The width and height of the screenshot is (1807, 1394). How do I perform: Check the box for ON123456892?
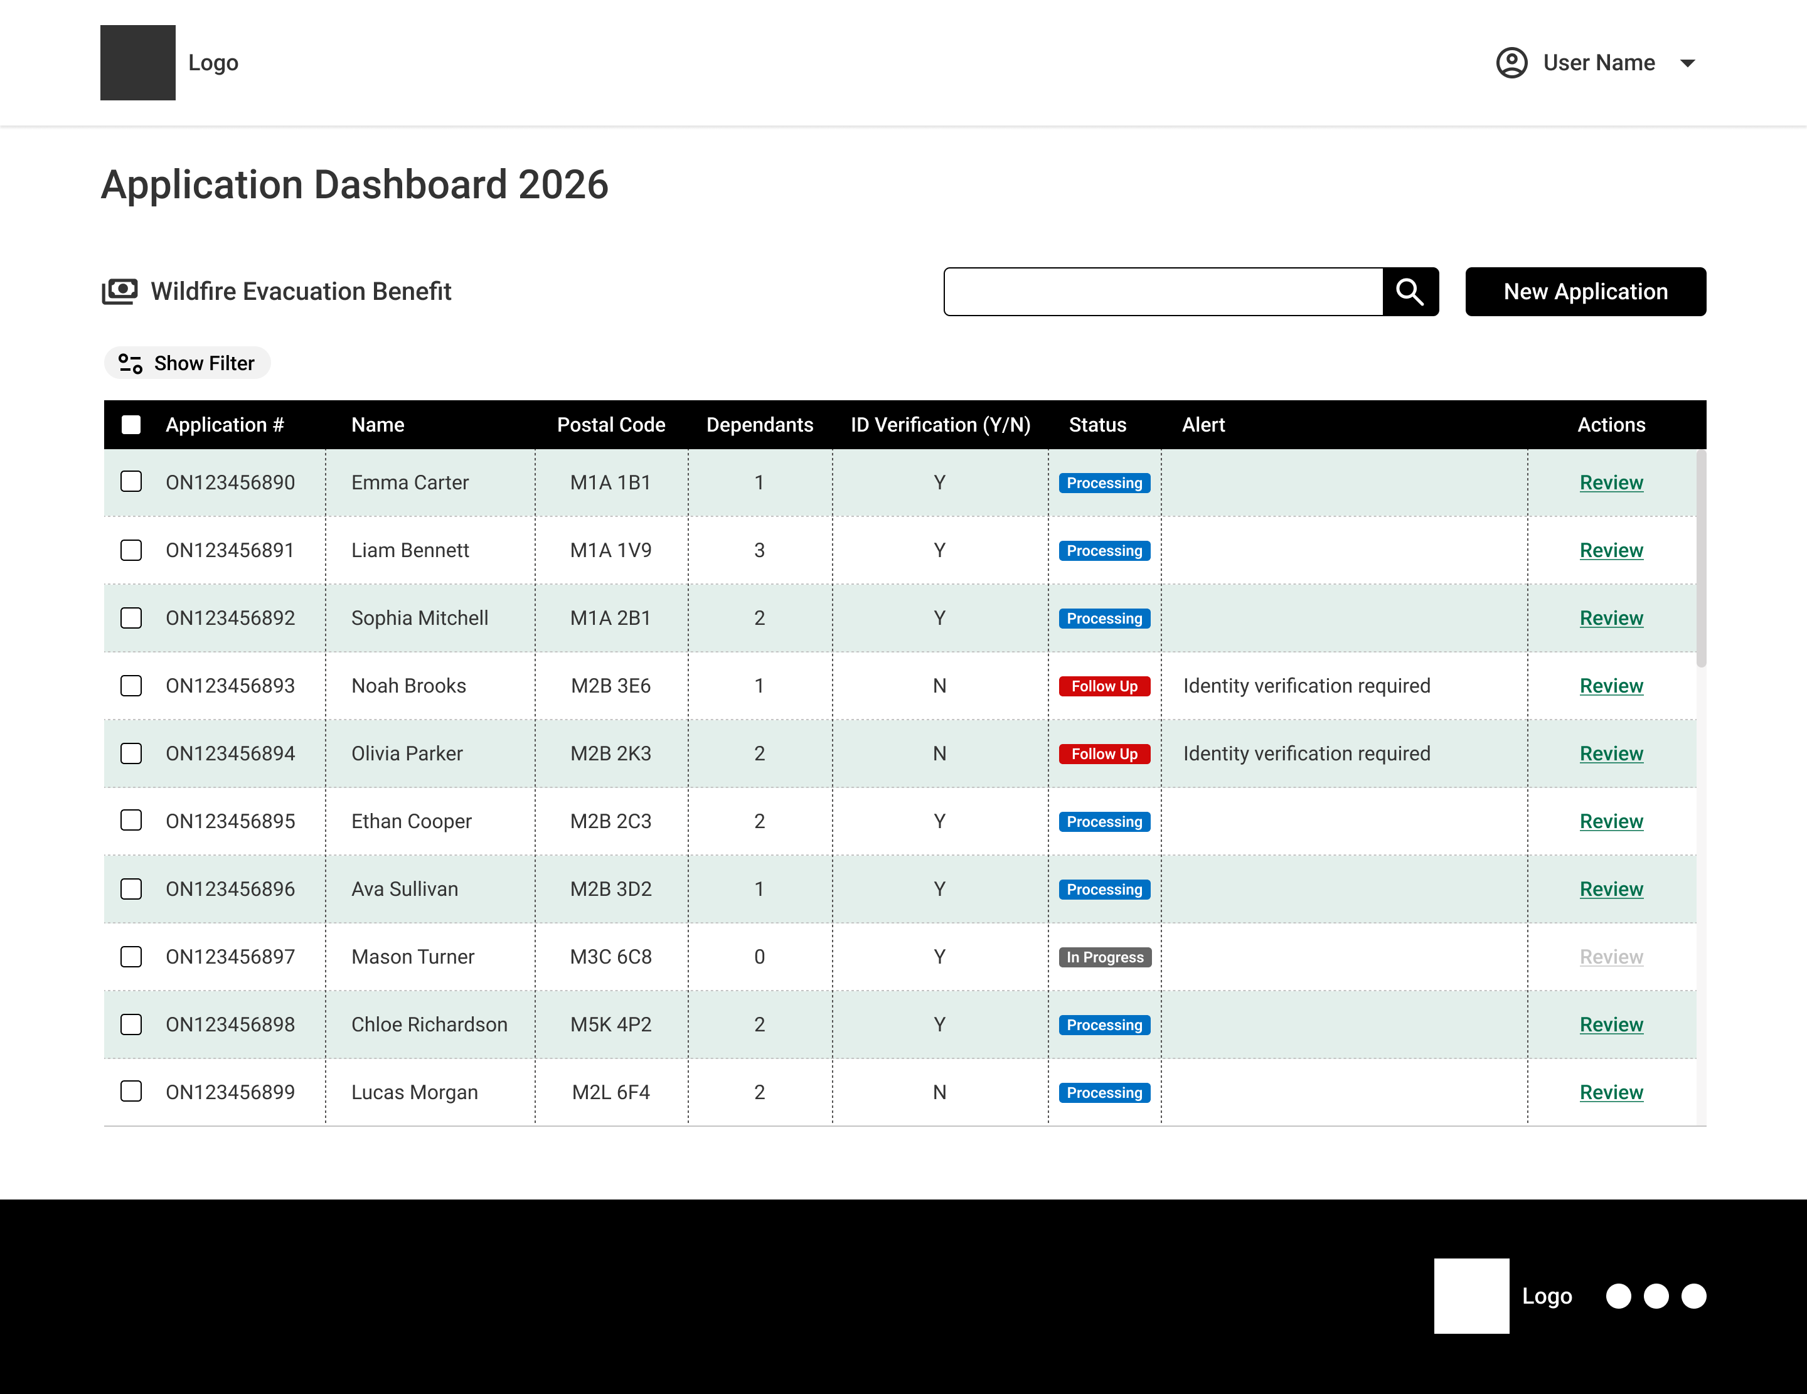point(131,618)
